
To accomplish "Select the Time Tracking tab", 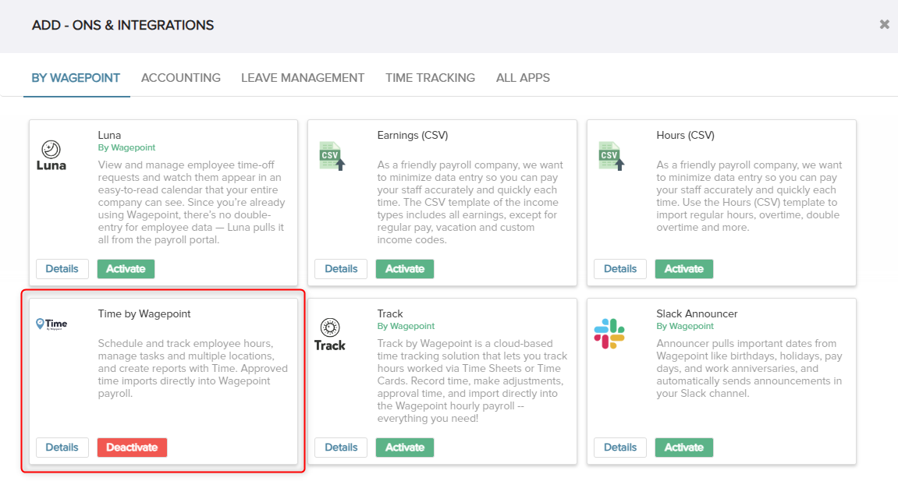I will [x=430, y=77].
